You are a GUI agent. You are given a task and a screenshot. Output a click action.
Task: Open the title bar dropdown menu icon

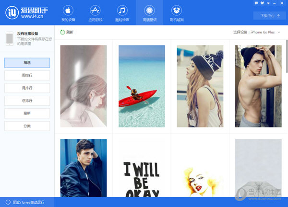[x=268, y=3]
